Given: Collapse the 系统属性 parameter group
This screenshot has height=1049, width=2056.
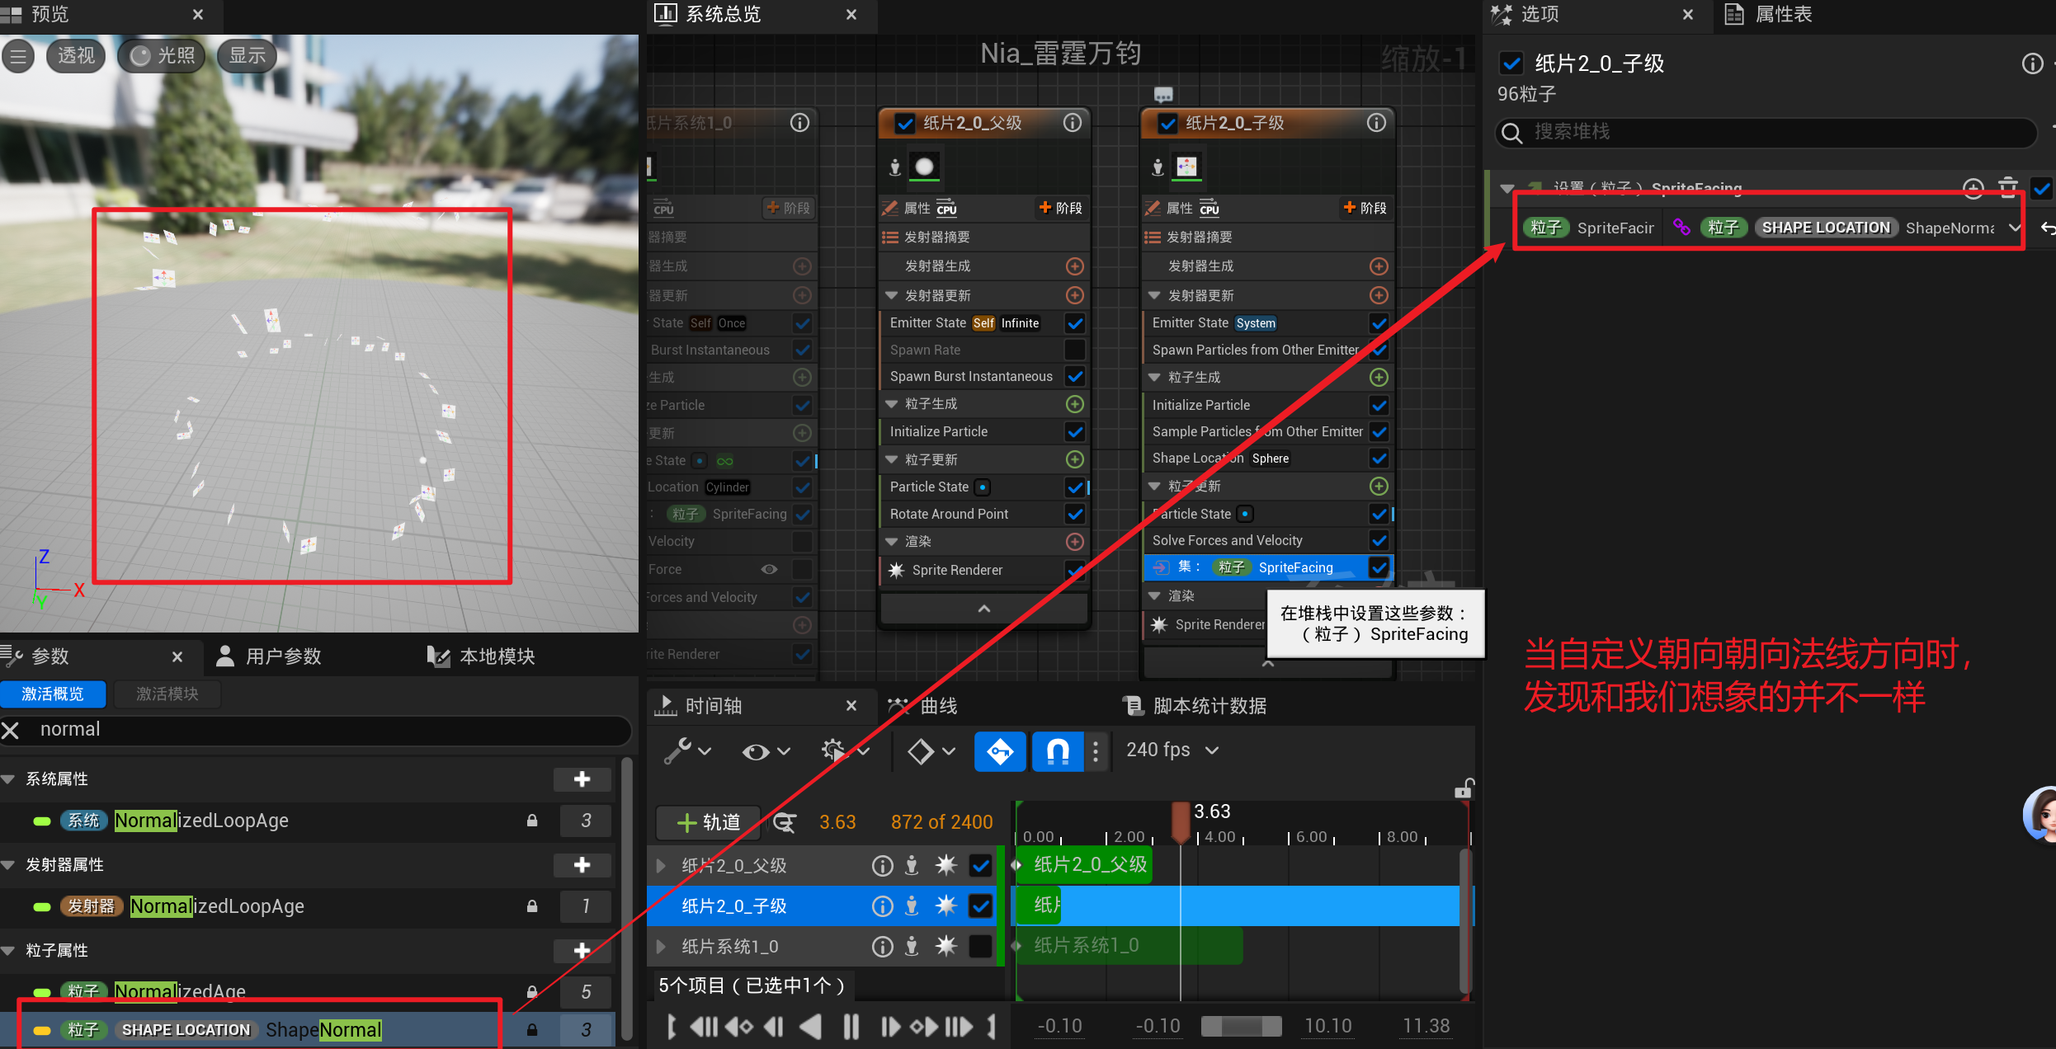Looking at the screenshot, I should [9, 779].
